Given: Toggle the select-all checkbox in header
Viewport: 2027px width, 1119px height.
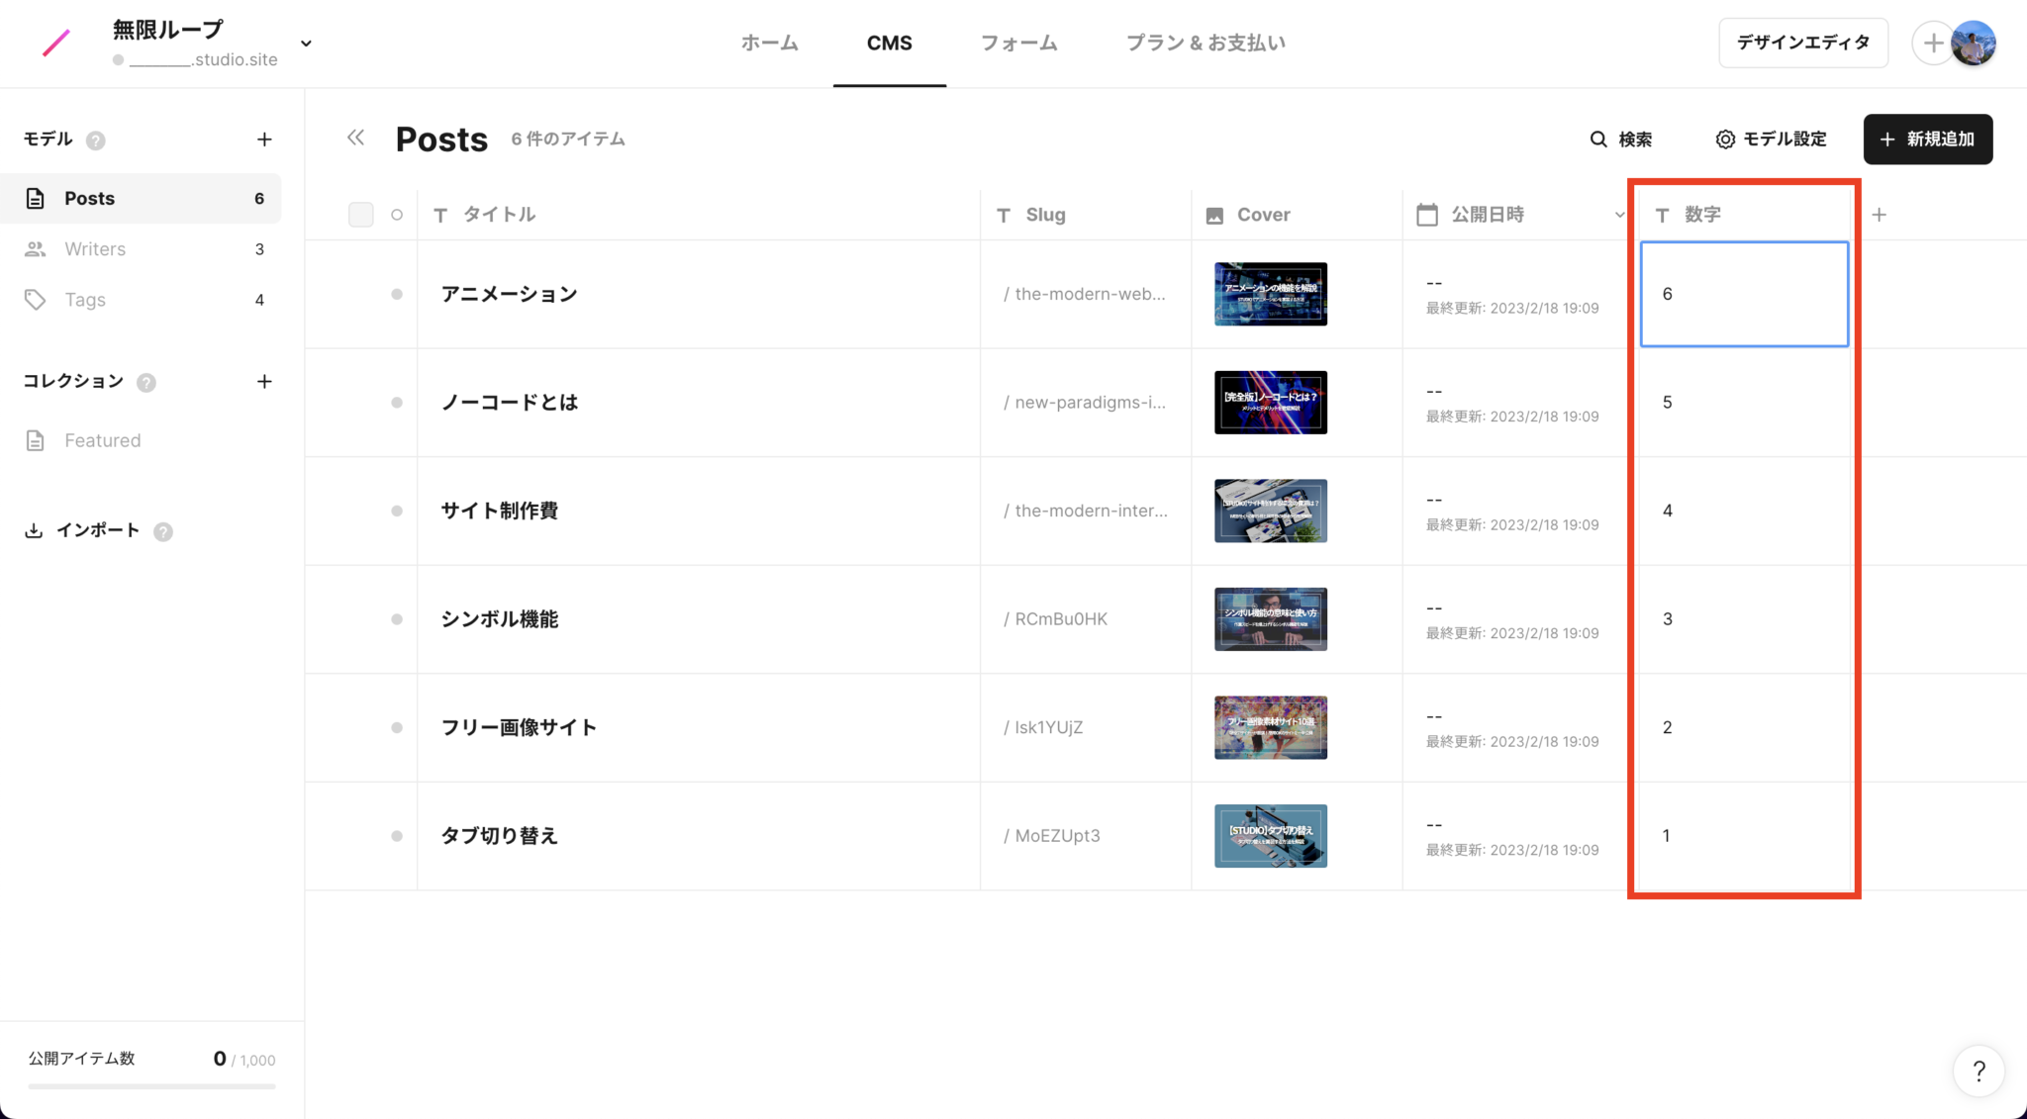Looking at the screenshot, I should (x=361, y=215).
